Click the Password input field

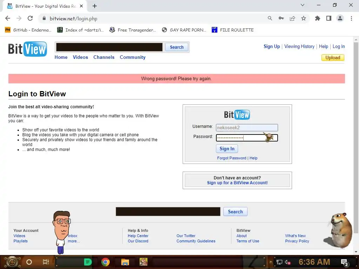[x=247, y=138]
